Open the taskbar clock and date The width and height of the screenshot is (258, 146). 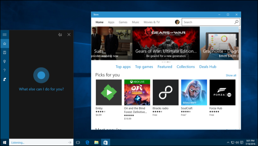pos(250,142)
